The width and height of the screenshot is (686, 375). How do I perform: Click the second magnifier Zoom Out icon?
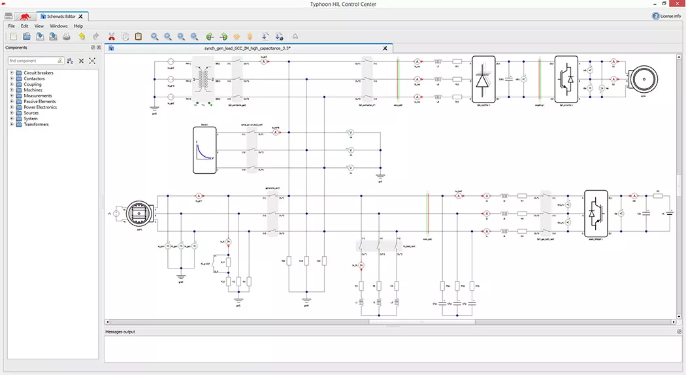click(167, 37)
